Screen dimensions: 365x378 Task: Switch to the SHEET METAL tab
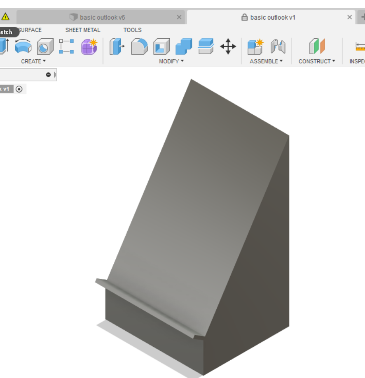[83, 30]
